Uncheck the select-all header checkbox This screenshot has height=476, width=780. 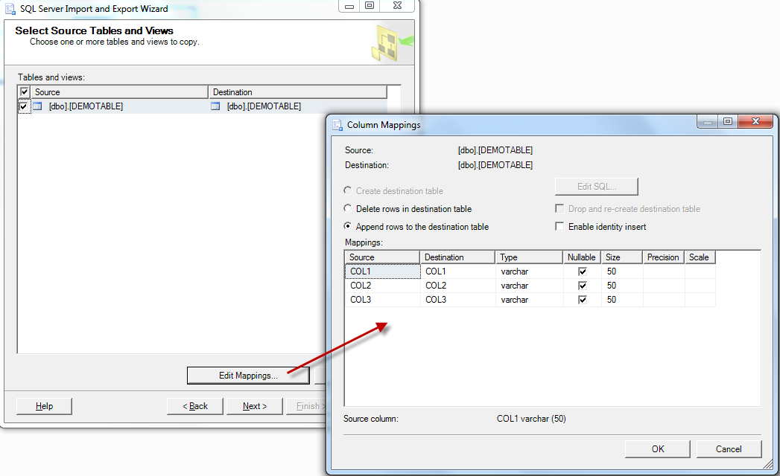[x=25, y=92]
